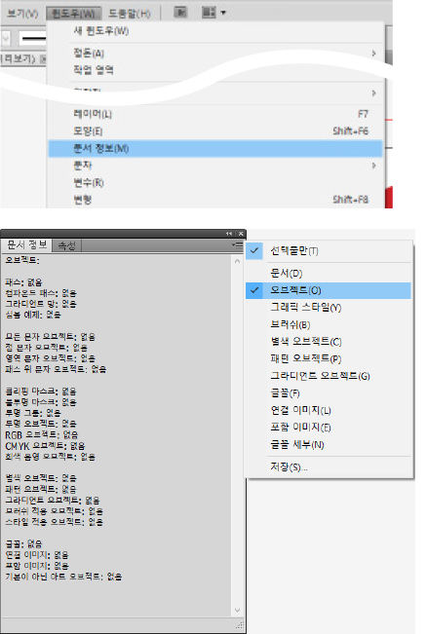Open the panel flyout menu icon
Image resolution: width=427 pixels, height=634 pixels.
[x=238, y=245]
